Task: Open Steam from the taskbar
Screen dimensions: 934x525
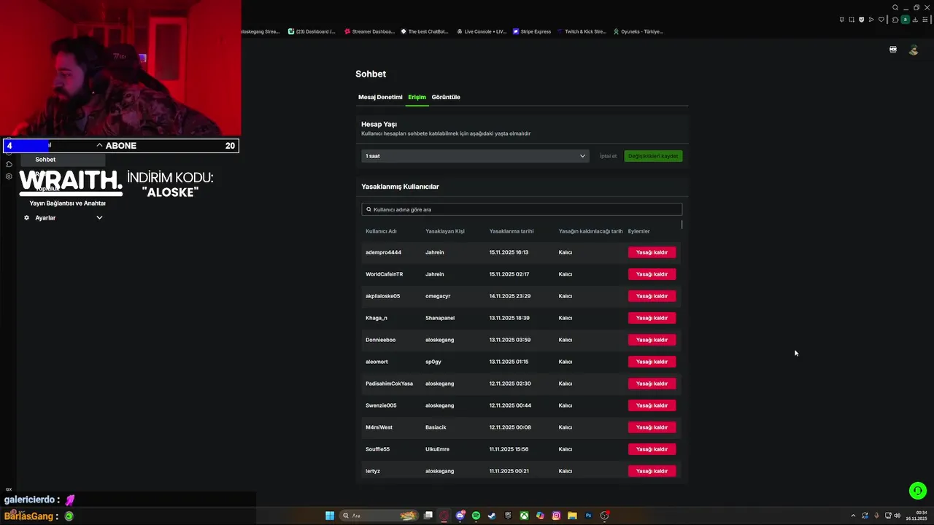Action: click(493, 516)
